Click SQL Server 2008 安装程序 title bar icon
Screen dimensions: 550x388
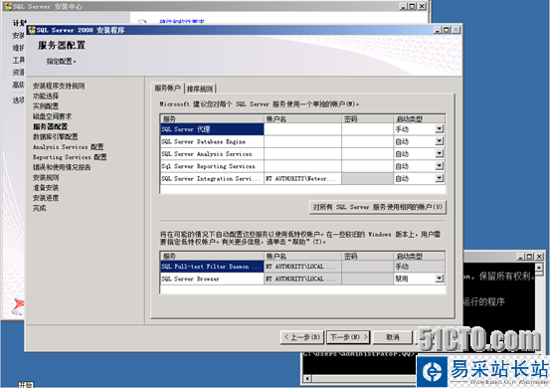click(x=32, y=30)
